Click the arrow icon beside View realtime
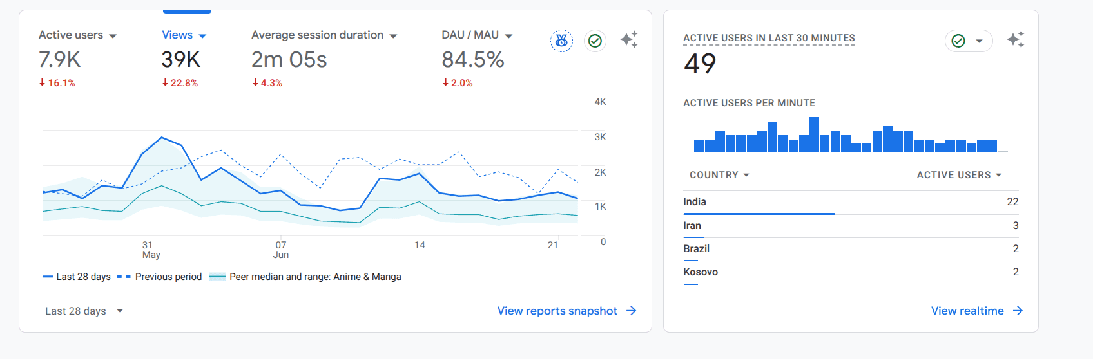The width and height of the screenshot is (1093, 359). (x=1018, y=311)
